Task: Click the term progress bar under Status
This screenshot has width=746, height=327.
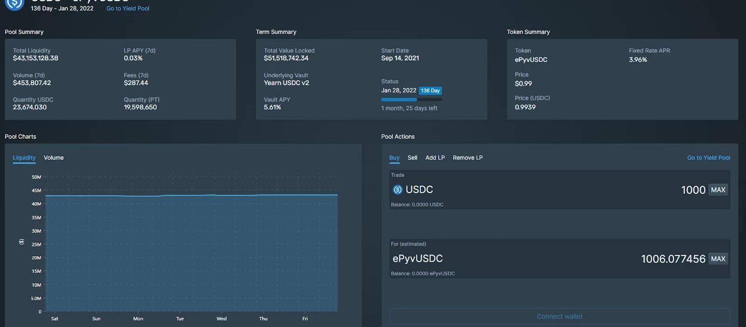Action: (411, 99)
